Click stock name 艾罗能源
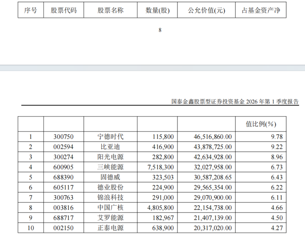This screenshot has height=235, width=305. click(x=110, y=218)
